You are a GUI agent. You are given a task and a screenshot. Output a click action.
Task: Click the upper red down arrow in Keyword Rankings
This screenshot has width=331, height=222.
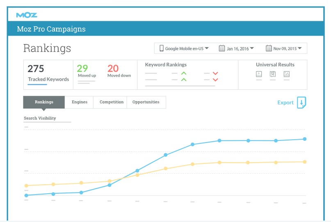(x=215, y=73)
